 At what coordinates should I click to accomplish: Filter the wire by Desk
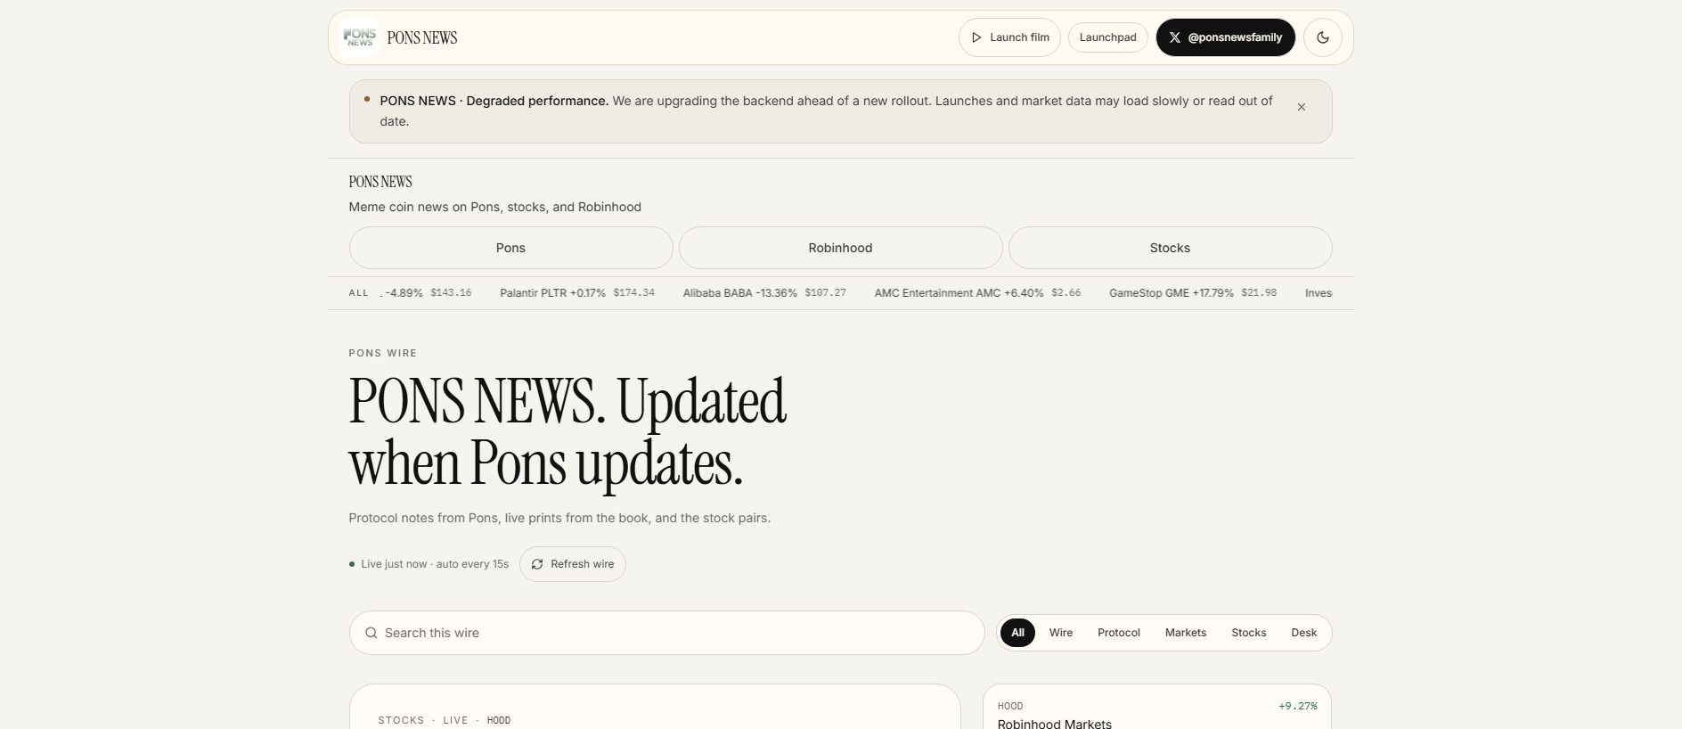click(x=1303, y=633)
